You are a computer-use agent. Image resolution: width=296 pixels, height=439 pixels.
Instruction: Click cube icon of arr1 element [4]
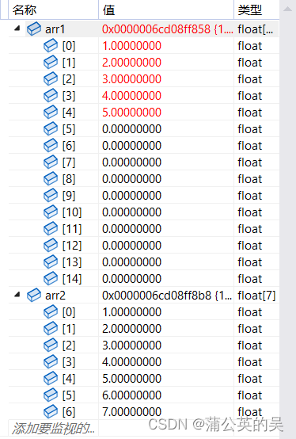(51, 113)
